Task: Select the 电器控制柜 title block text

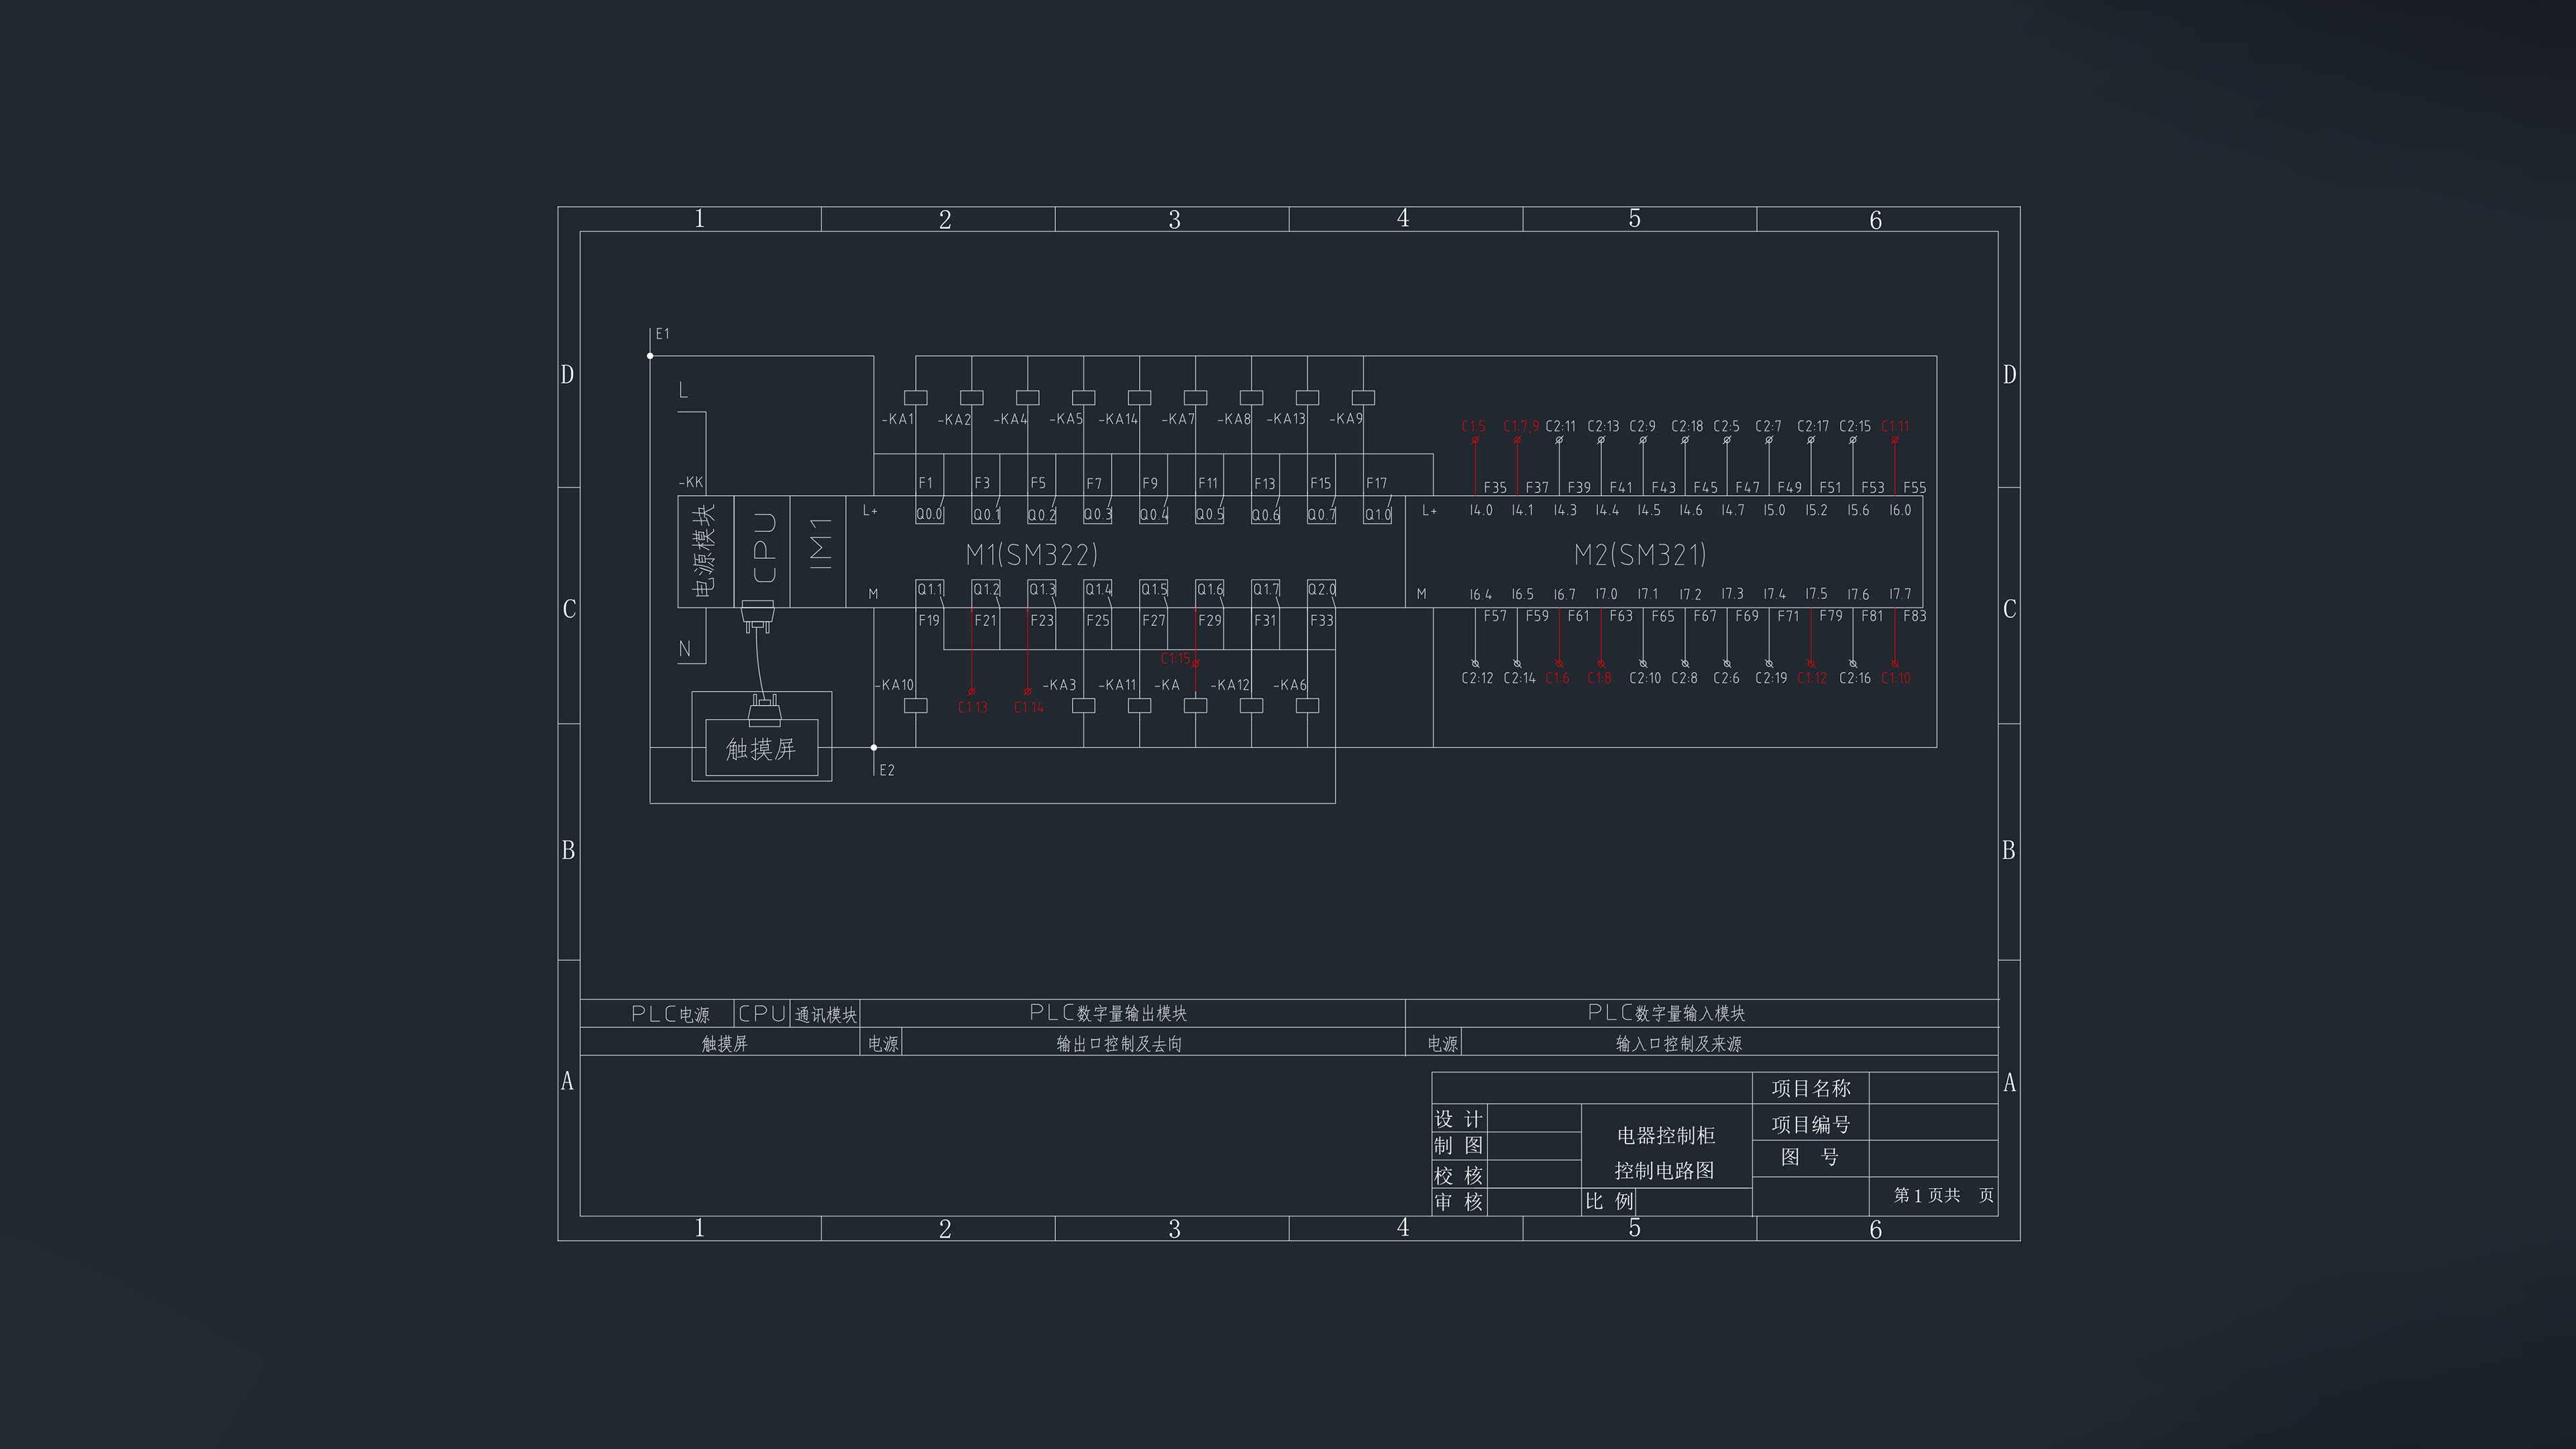Action: point(1665,1136)
